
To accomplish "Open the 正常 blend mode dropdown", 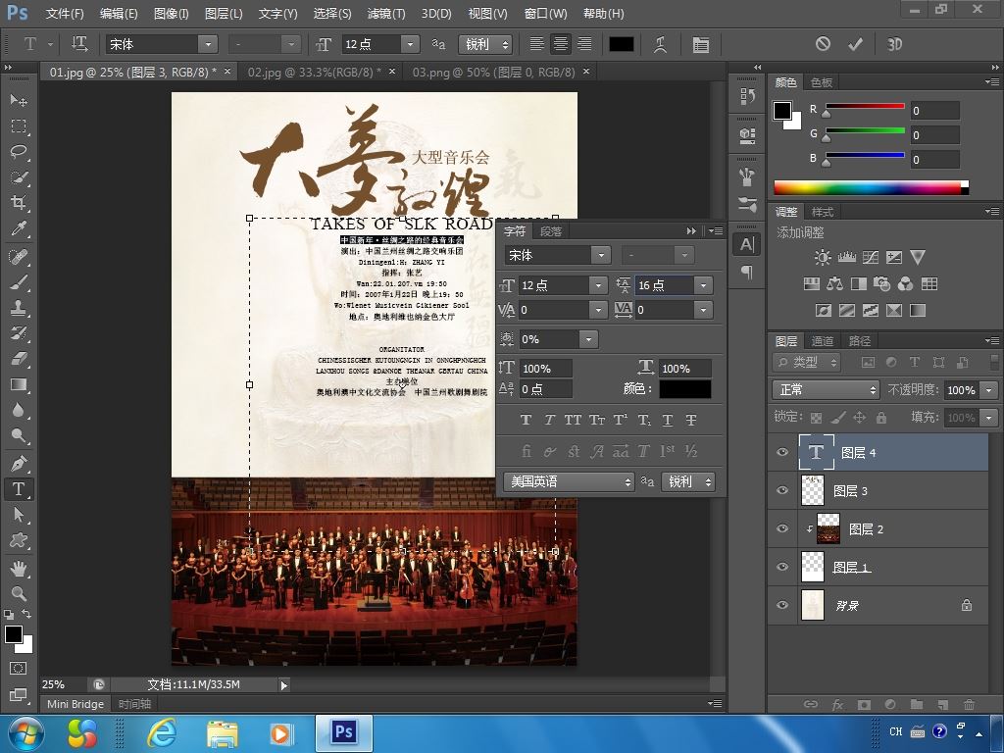I will tap(826, 389).
